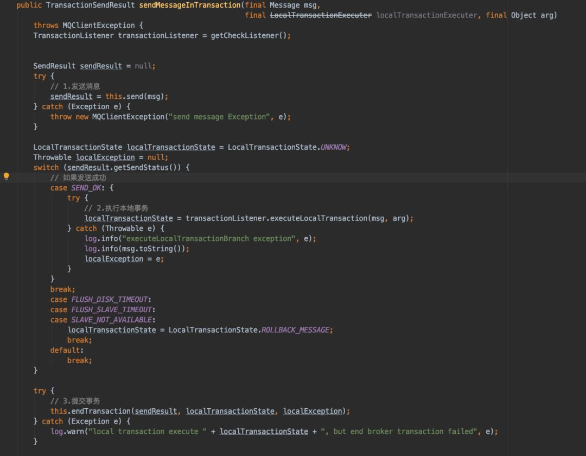Click the UNKNOW enum constant

[333, 147]
